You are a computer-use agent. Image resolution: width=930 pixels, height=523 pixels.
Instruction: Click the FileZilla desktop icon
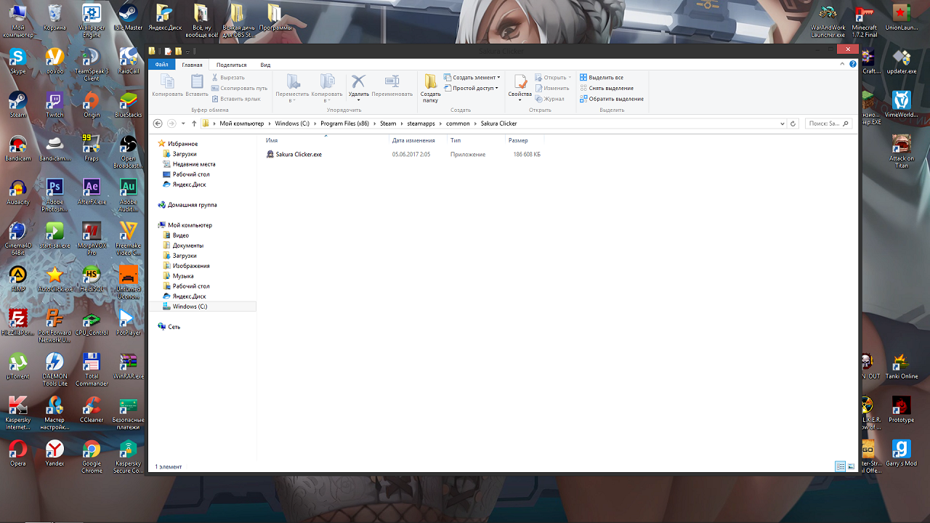pyautogui.click(x=17, y=322)
